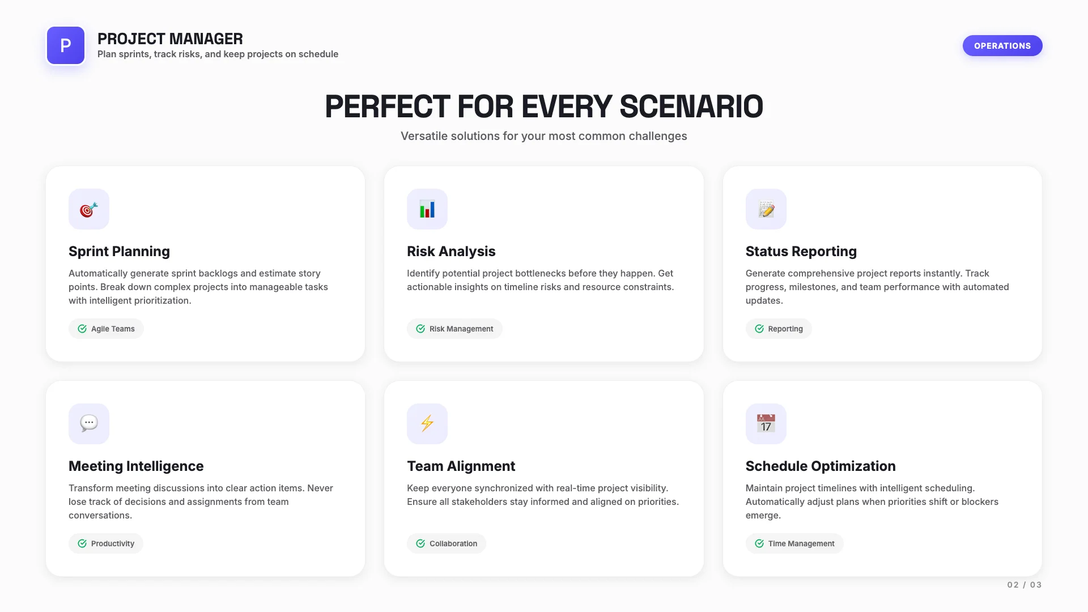This screenshot has height=612, width=1088.
Task: Open the Sprint Planning card title
Action: click(x=119, y=251)
